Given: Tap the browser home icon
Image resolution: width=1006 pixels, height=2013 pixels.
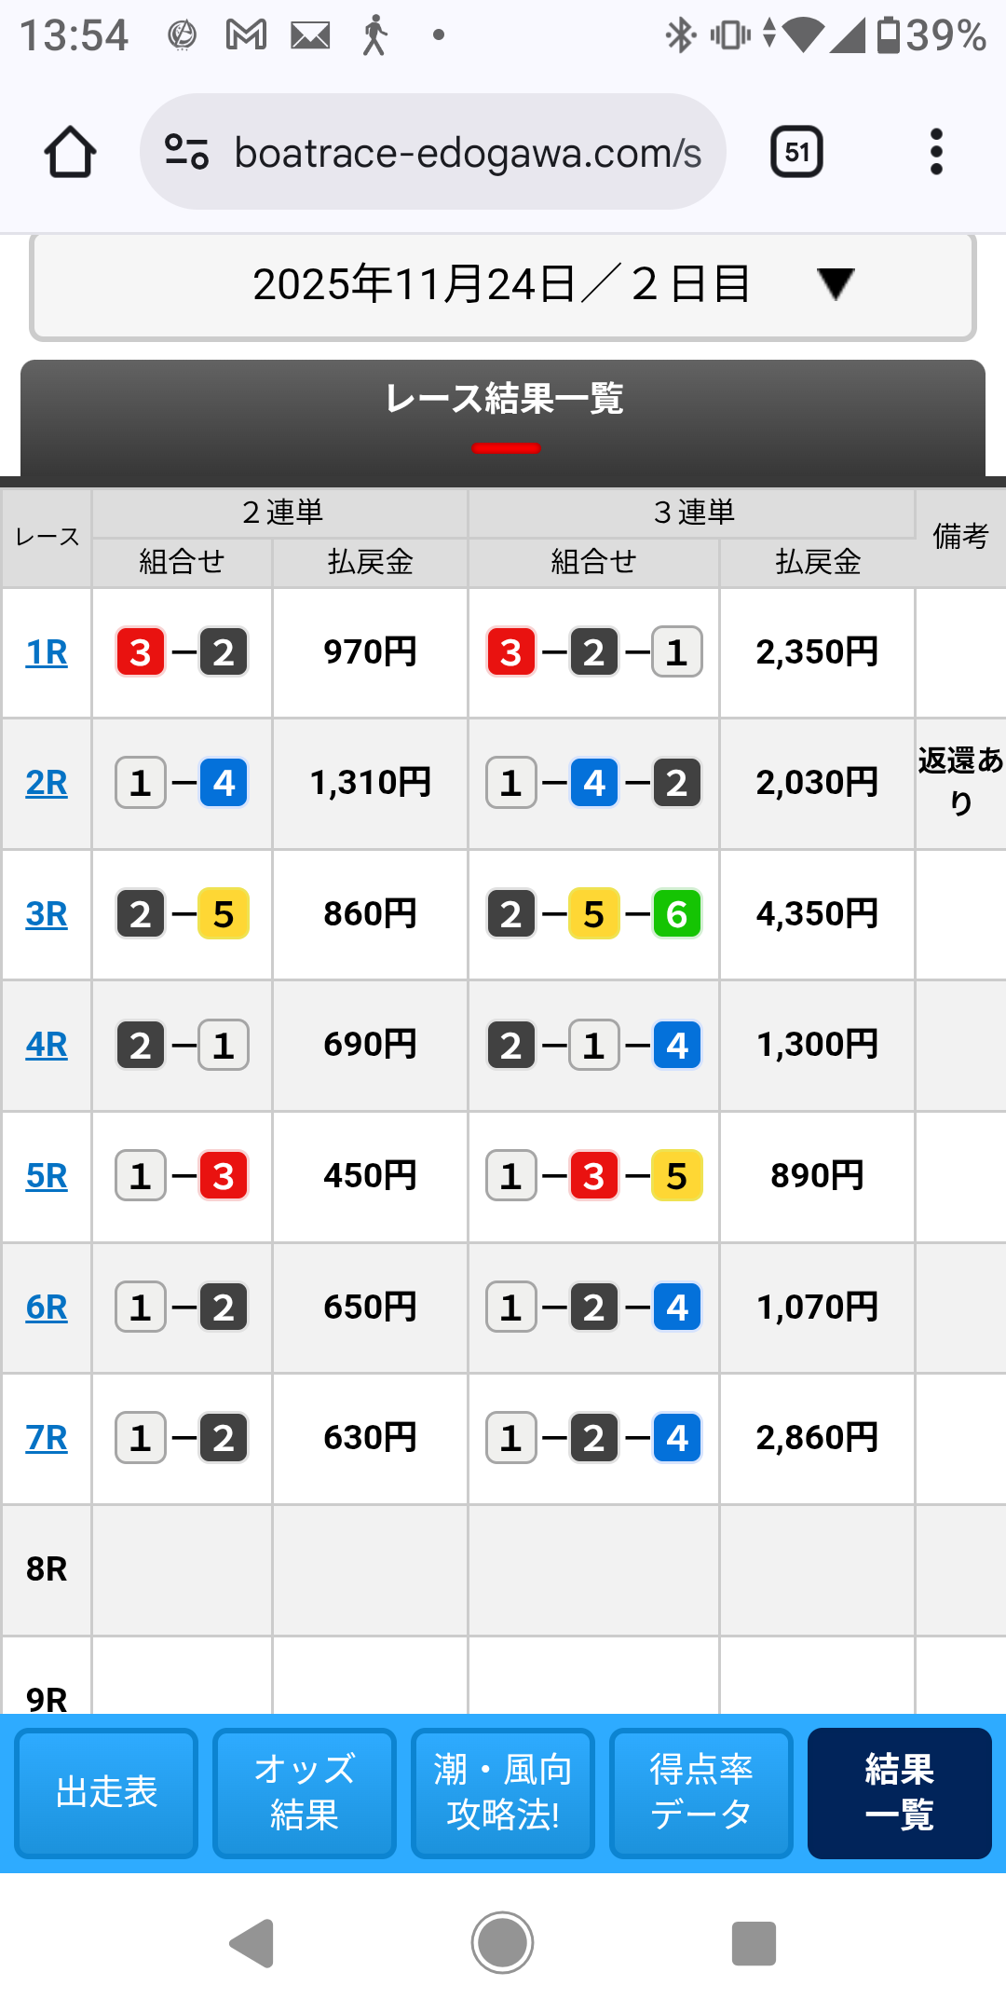Looking at the screenshot, I should 70,152.
